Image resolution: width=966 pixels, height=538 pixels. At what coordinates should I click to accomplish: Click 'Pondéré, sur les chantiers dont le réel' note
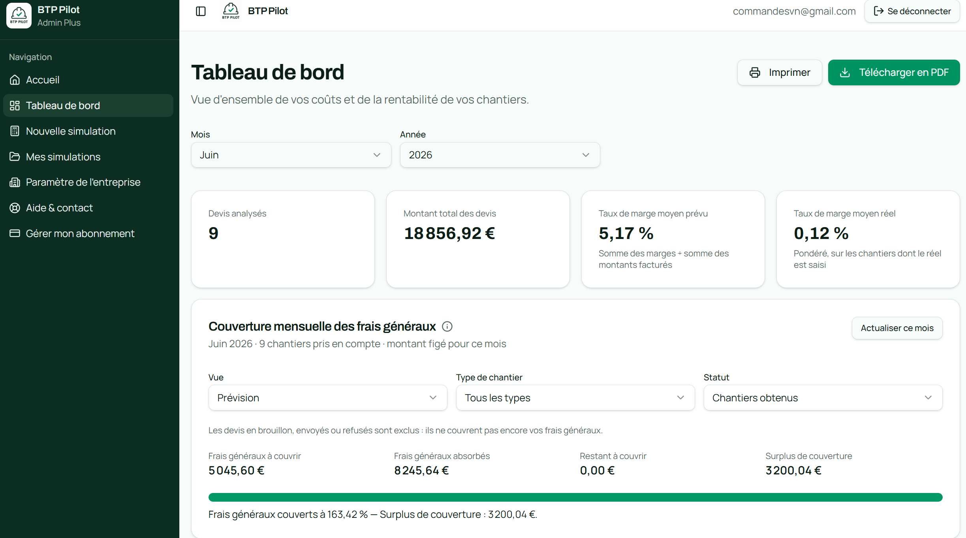[x=868, y=259]
